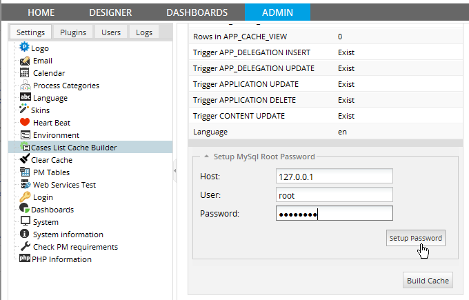Open the Dashboards pie chart icon
469x300 pixels.
(25, 210)
